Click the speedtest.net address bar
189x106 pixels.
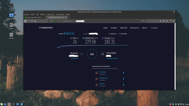coord(98,21)
